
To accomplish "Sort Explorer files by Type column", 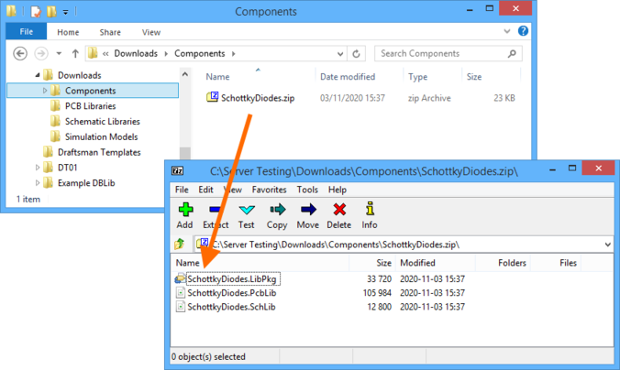I will tap(417, 77).
